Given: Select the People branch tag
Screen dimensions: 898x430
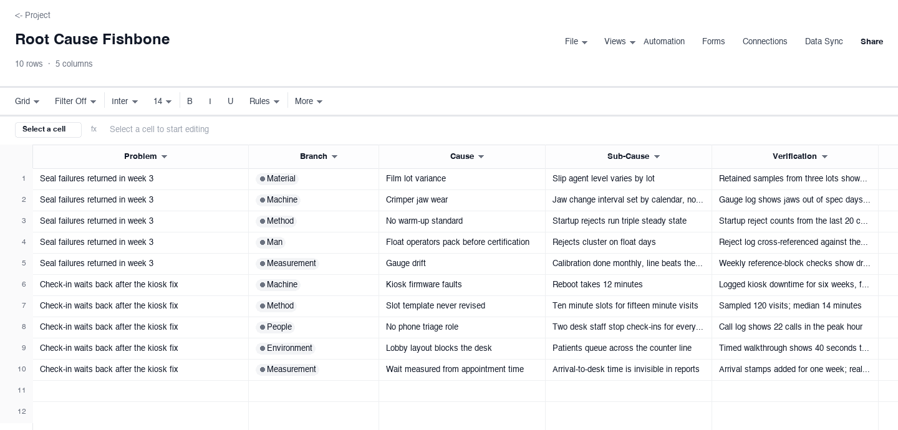Looking at the screenshot, I should coord(276,327).
